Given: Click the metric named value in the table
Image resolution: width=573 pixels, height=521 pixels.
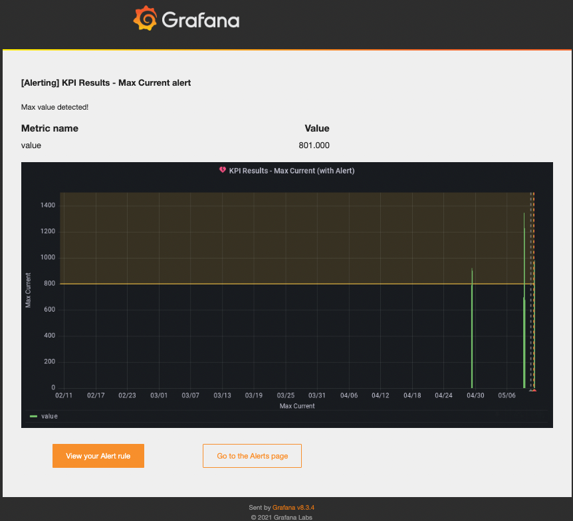Looking at the screenshot, I should (x=31, y=145).
